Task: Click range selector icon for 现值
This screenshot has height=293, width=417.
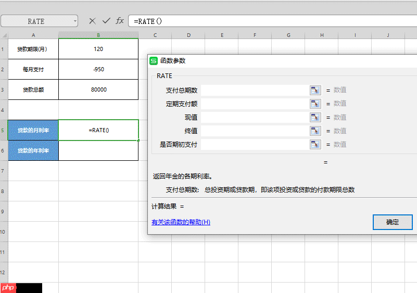Action: 315,117
